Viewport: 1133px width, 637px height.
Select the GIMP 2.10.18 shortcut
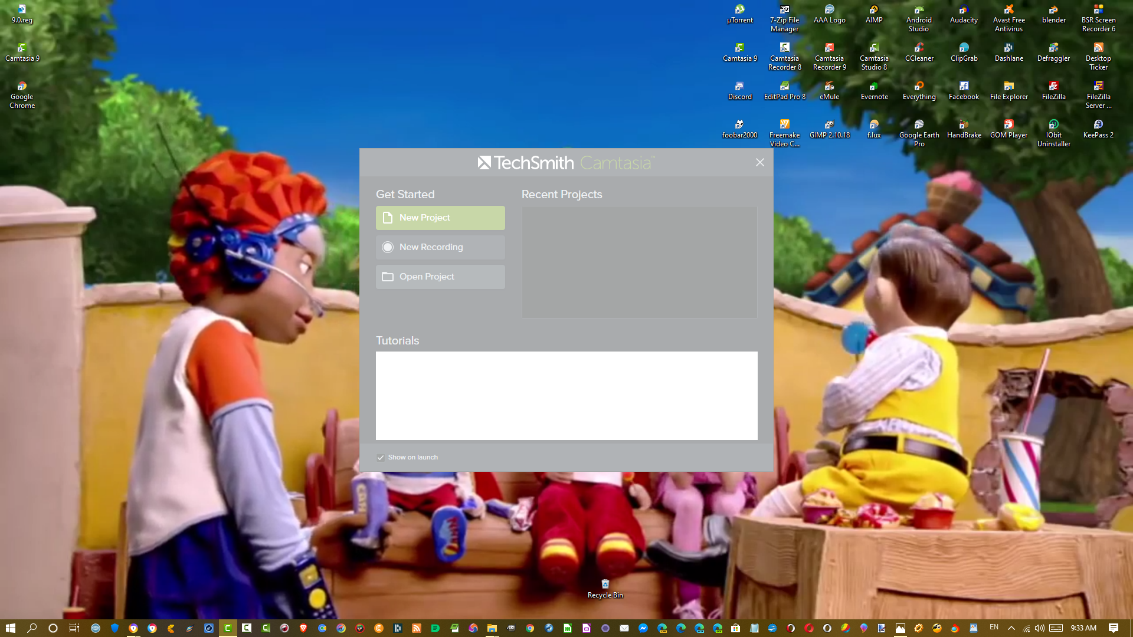coord(829,129)
